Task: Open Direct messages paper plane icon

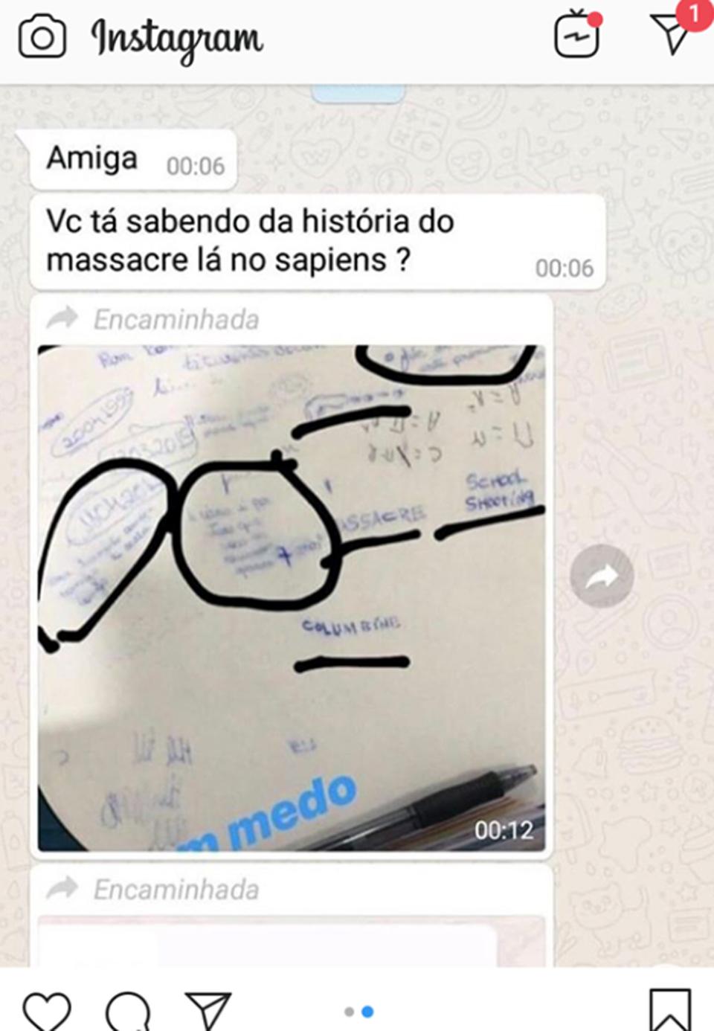Action: pos(671,33)
